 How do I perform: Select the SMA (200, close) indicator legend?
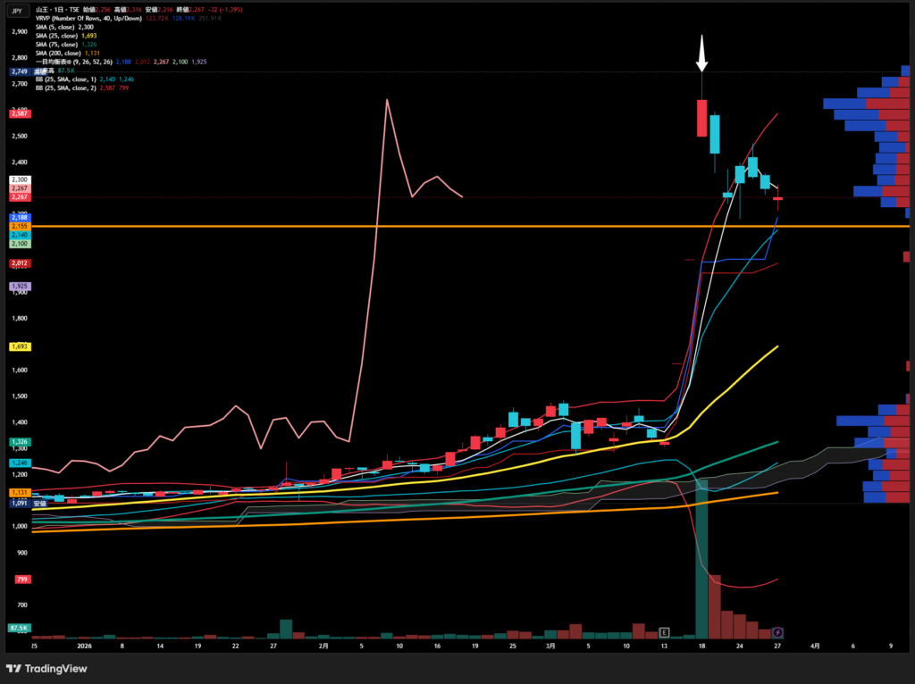tap(60, 54)
